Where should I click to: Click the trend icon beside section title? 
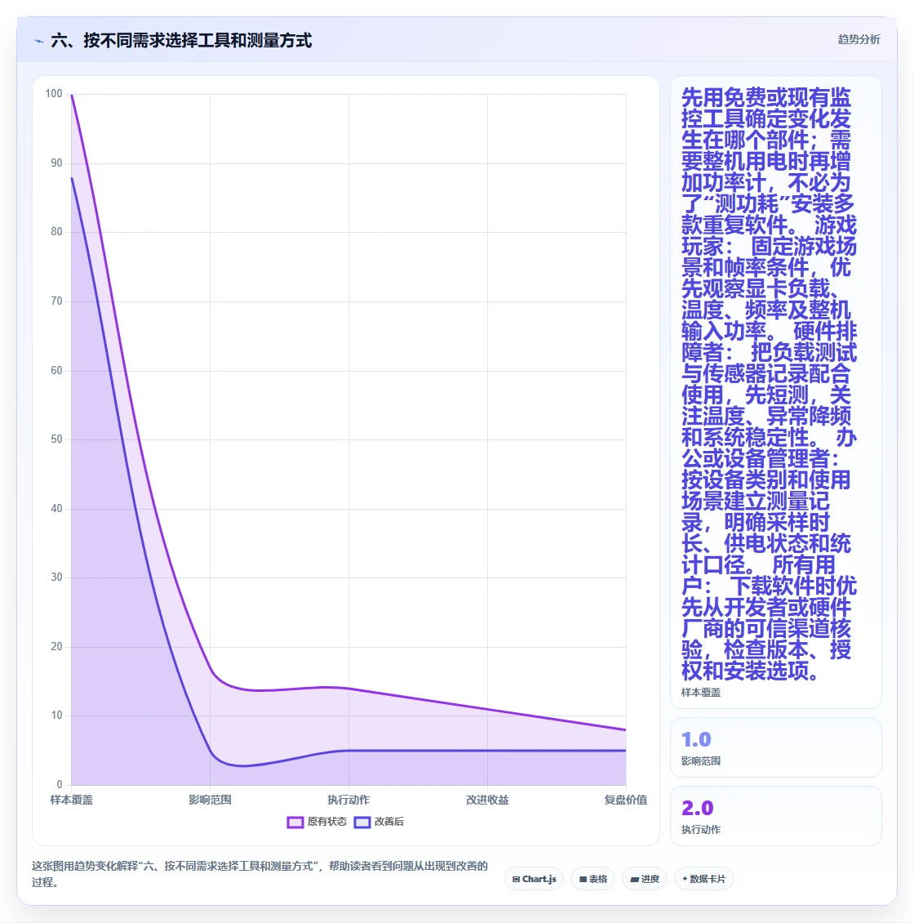(39, 41)
